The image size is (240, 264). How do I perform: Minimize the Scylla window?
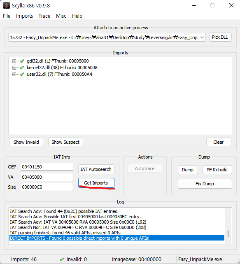(x=194, y=5)
